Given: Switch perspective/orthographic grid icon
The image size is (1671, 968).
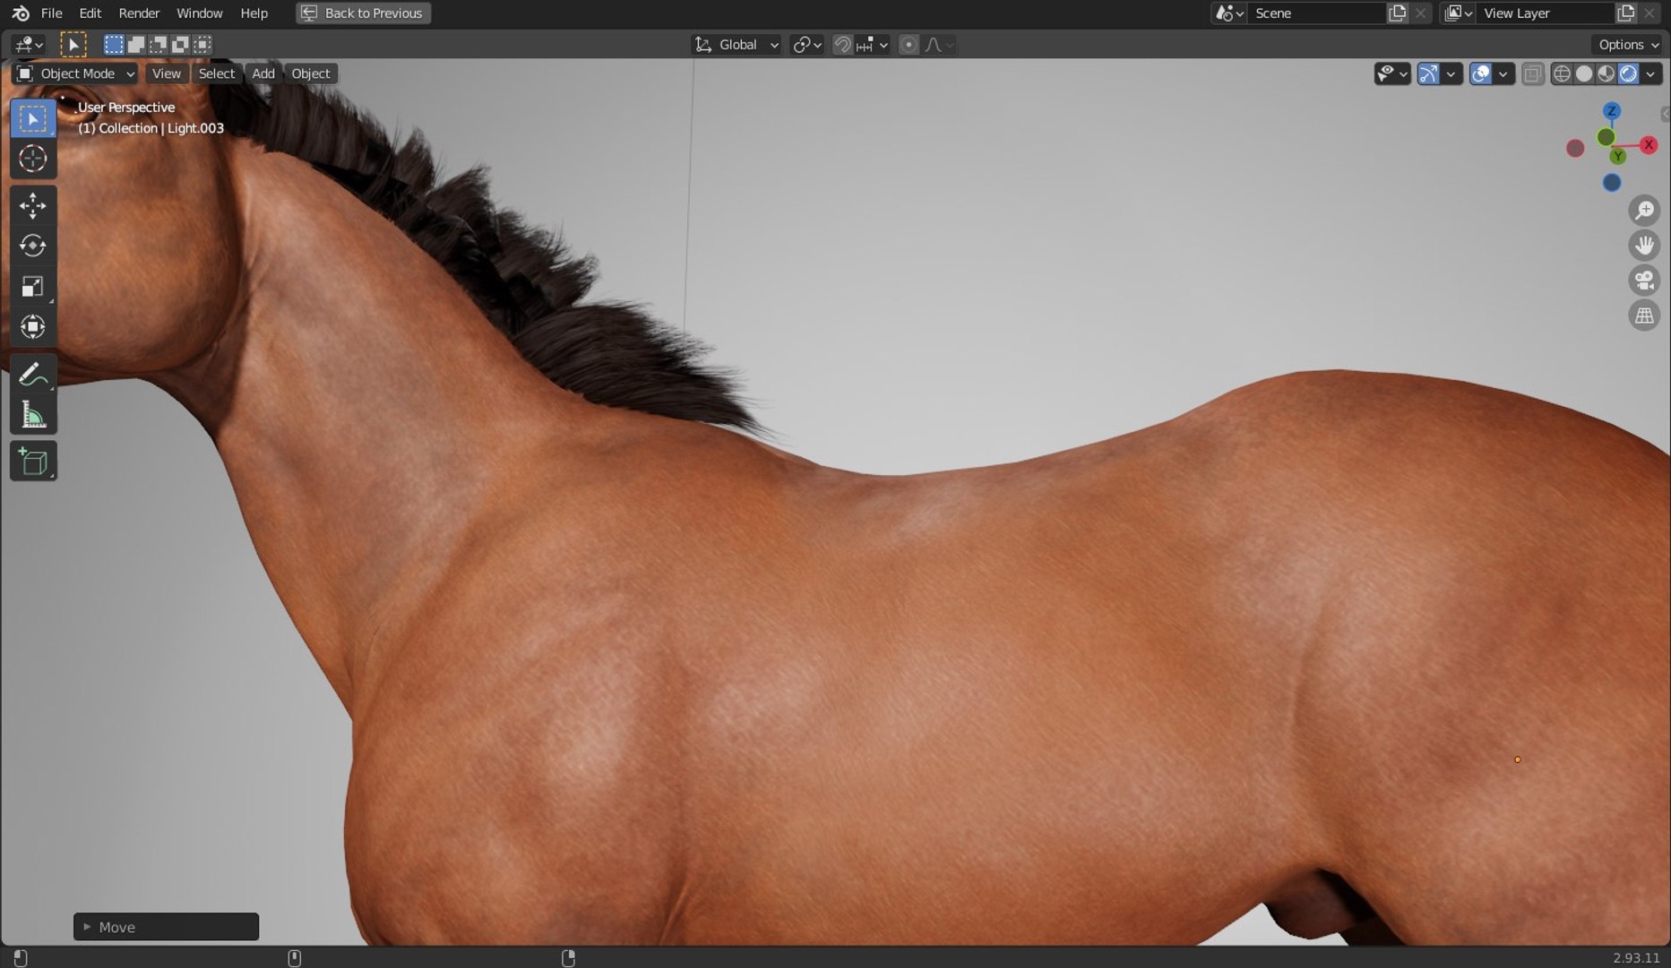Looking at the screenshot, I should (1644, 315).
